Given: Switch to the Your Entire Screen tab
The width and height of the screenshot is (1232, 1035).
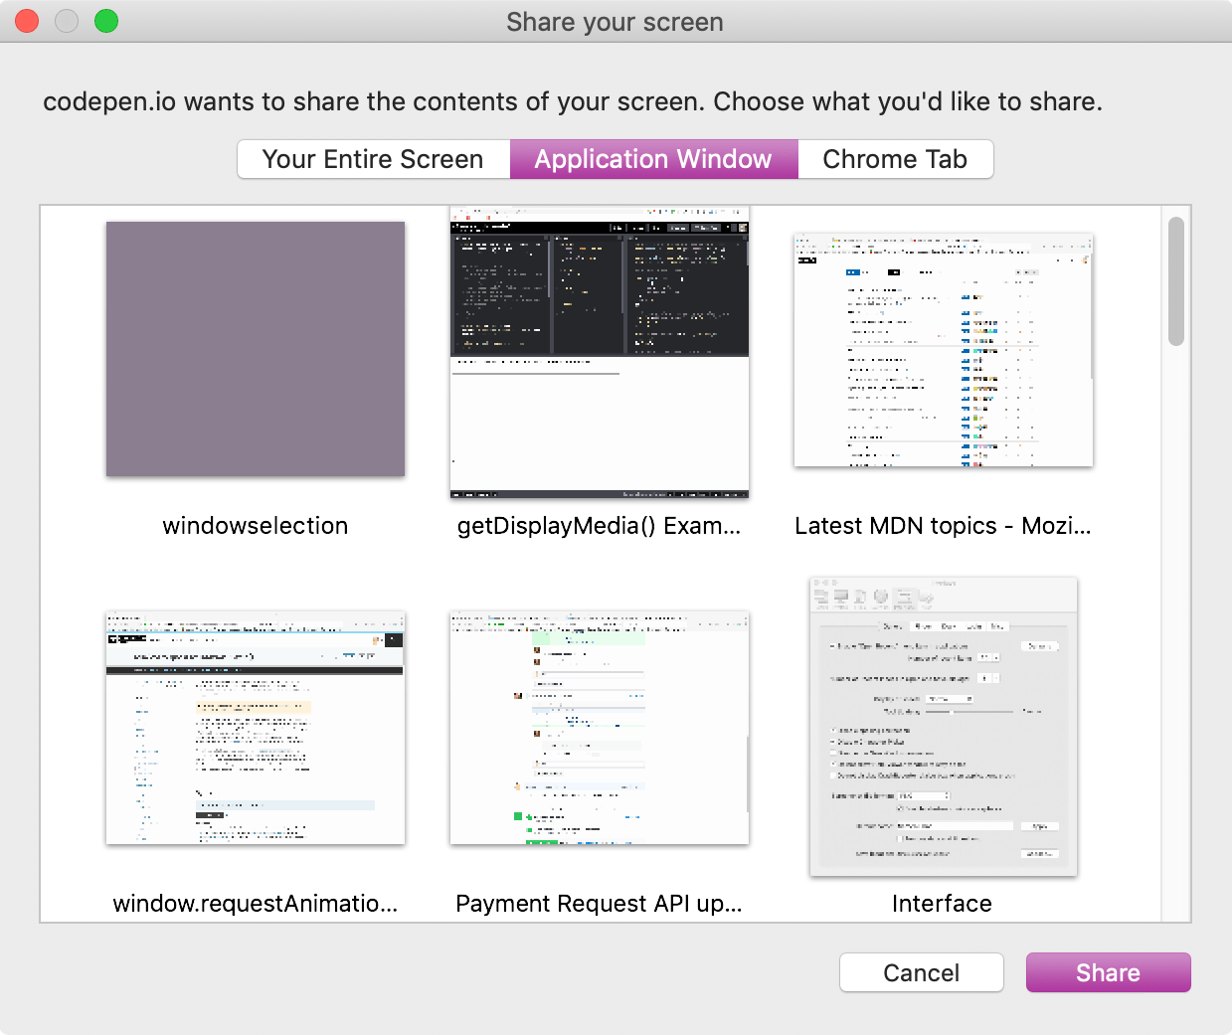Looking at the screenshot, I should pyautogui.click(x=373, y=159).
